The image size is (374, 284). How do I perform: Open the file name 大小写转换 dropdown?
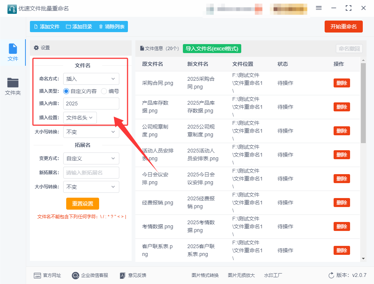[91, 132]
